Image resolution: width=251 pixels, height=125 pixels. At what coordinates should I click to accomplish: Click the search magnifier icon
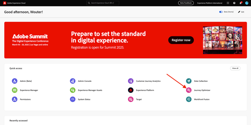point(89,3)
